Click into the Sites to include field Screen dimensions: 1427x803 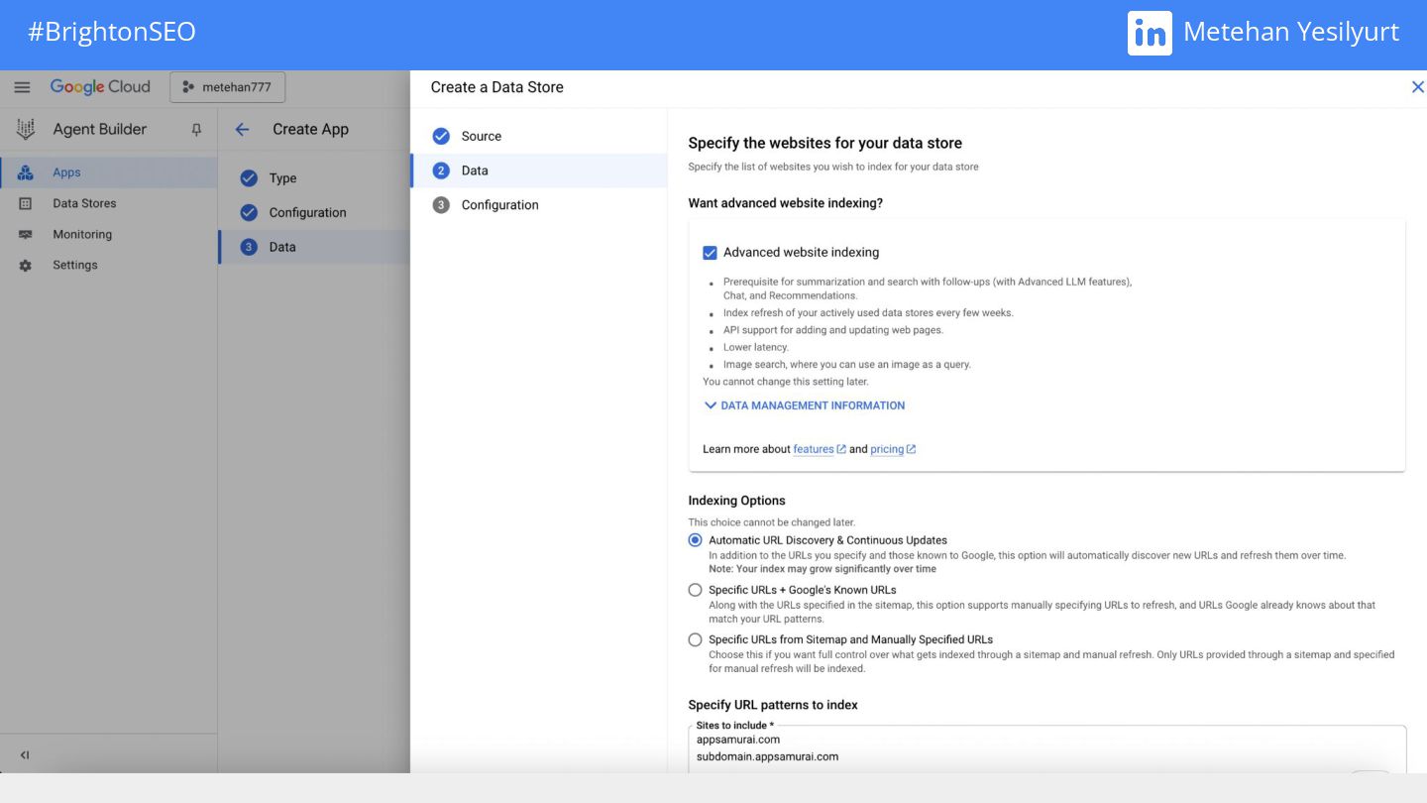[1046, 749]
